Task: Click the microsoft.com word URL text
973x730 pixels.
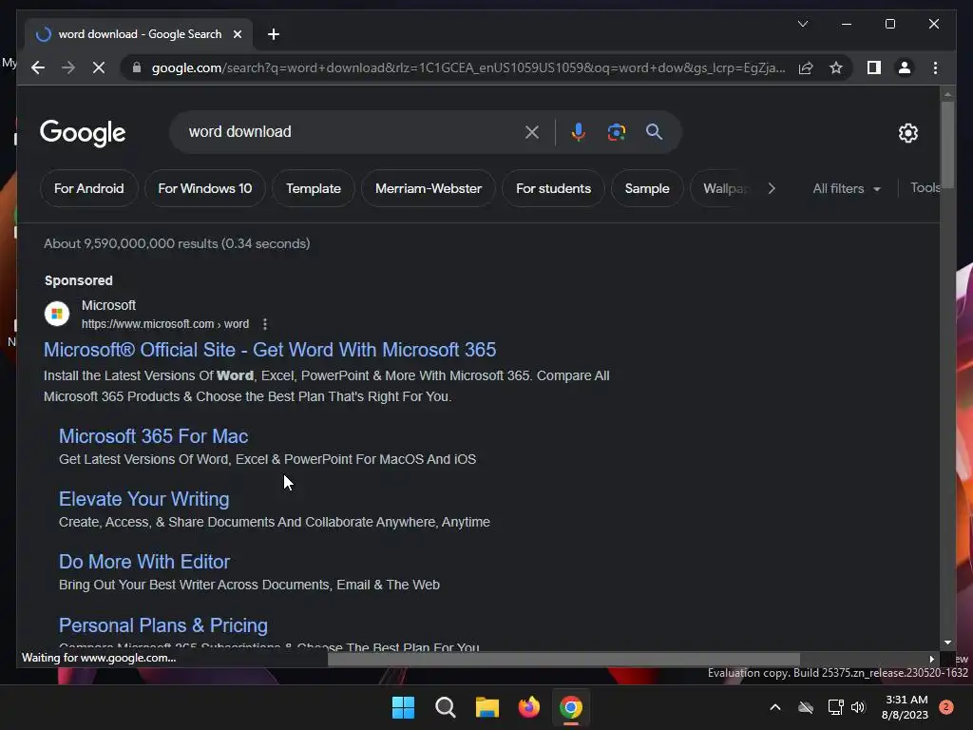Action: coord(165,324)
